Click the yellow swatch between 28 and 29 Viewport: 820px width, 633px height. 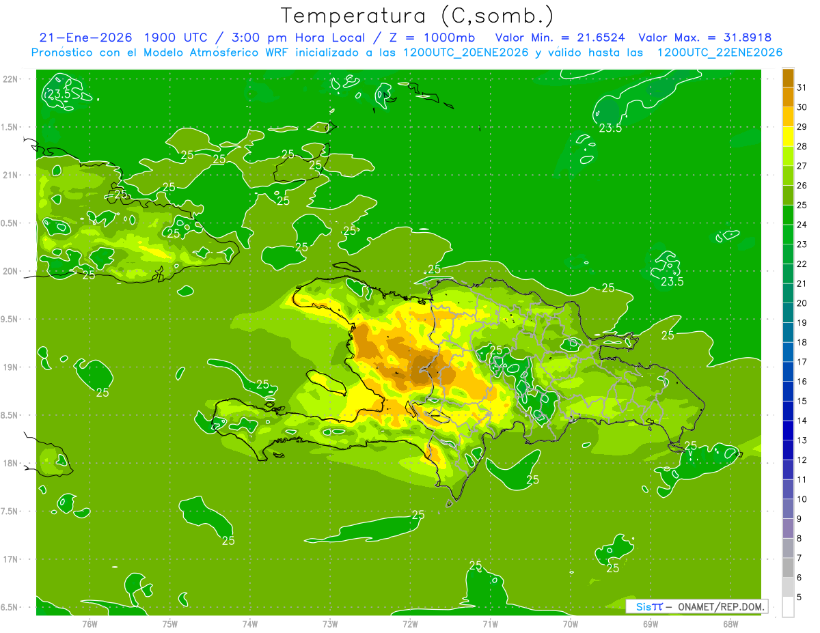788,137
